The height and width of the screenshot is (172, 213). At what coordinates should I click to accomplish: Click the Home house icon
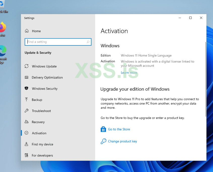click(27, 31)
